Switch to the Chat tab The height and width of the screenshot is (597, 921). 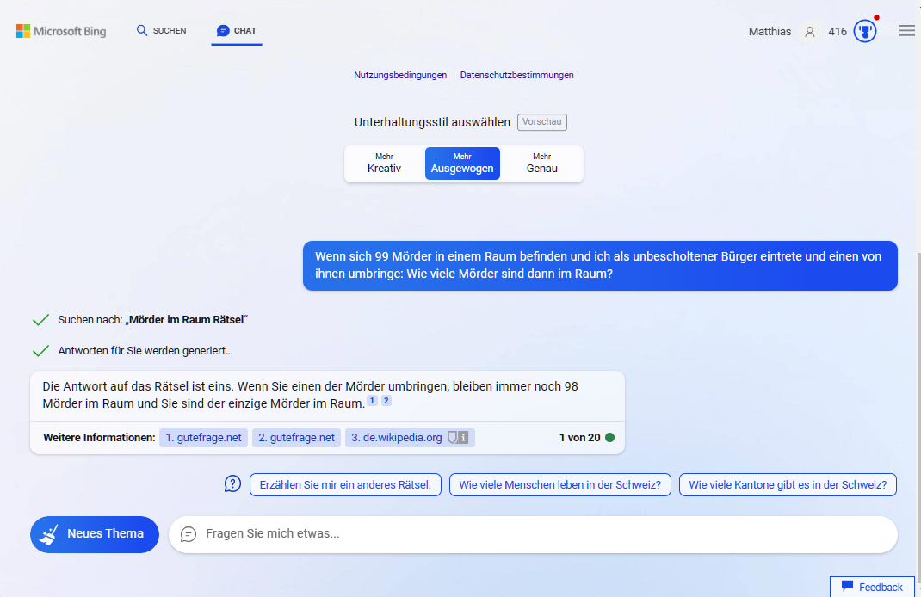point(237,31)
